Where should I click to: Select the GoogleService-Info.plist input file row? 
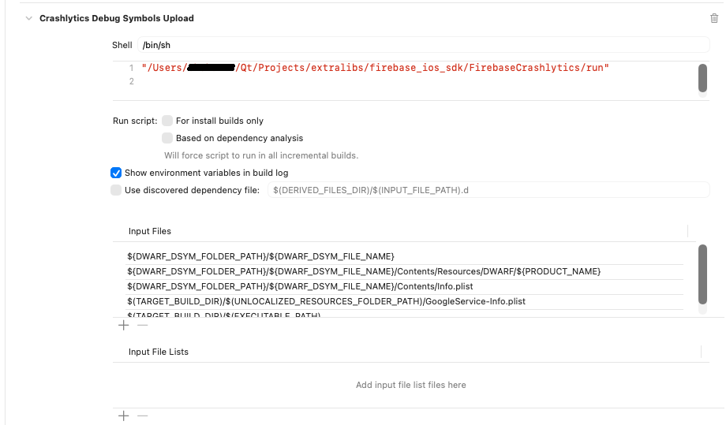(x=326, y=301)
